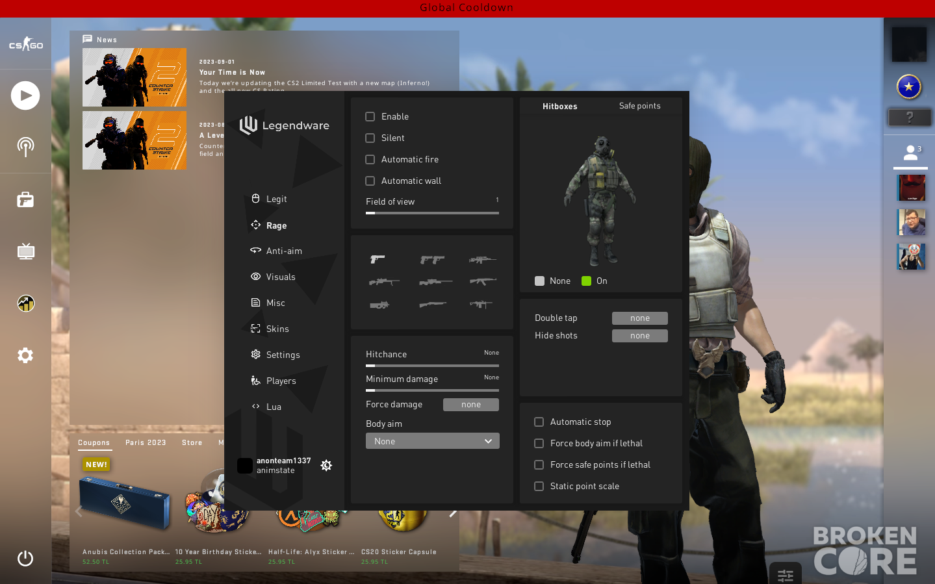Viewport: 935px width, 584px height.
Task: Open the CS:GO inventory briefcase icon
Action: 25,199
